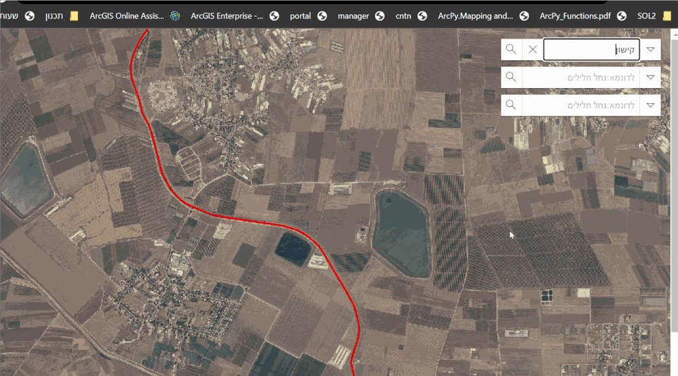Open the SOL2 bookmarks folder
The image size is (678, 376).
[654, 16]
